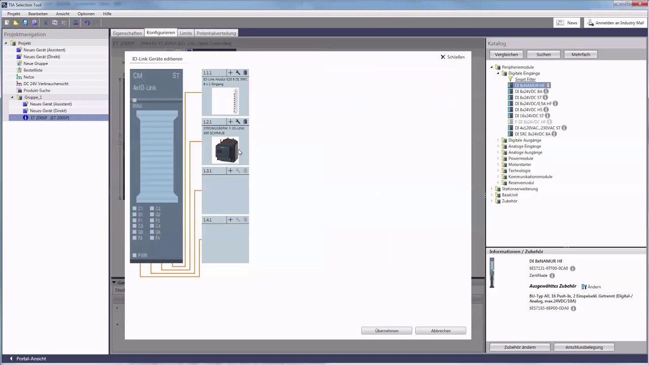649x365 pixels.
Task: Open the Ansicht menu
Action: pyautogui.click(x=63, y=14)
